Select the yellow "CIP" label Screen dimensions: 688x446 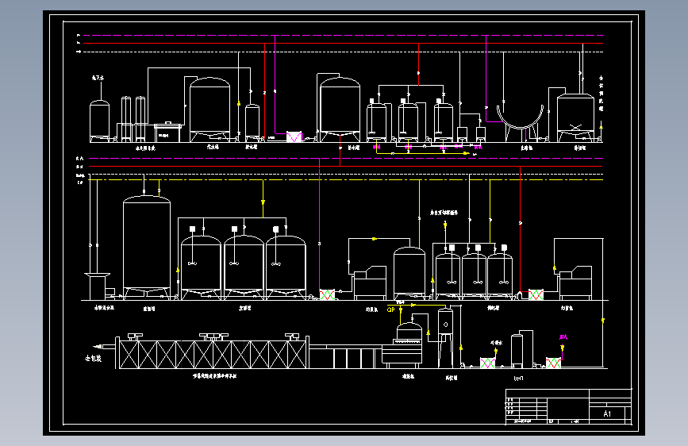tap(390, 310)
